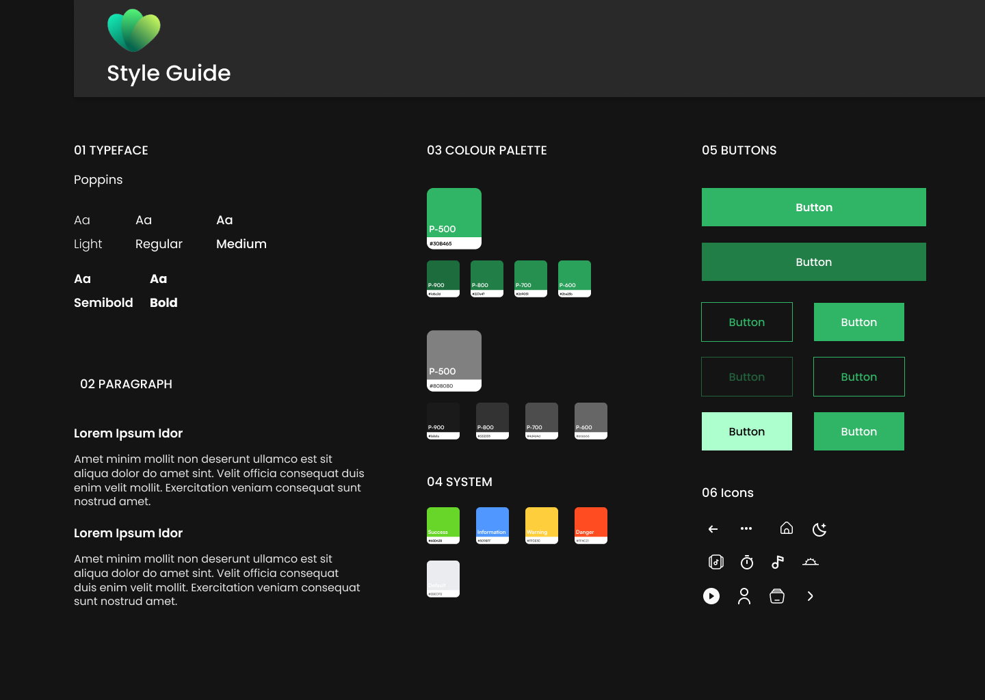Click the light mint green Button
Screen dimensions: 985x700
pos(747,431)
